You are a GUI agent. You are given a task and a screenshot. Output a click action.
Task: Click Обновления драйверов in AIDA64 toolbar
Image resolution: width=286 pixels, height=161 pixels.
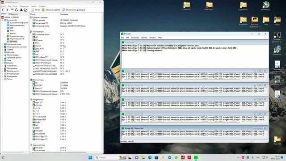[x=74, y=10]
